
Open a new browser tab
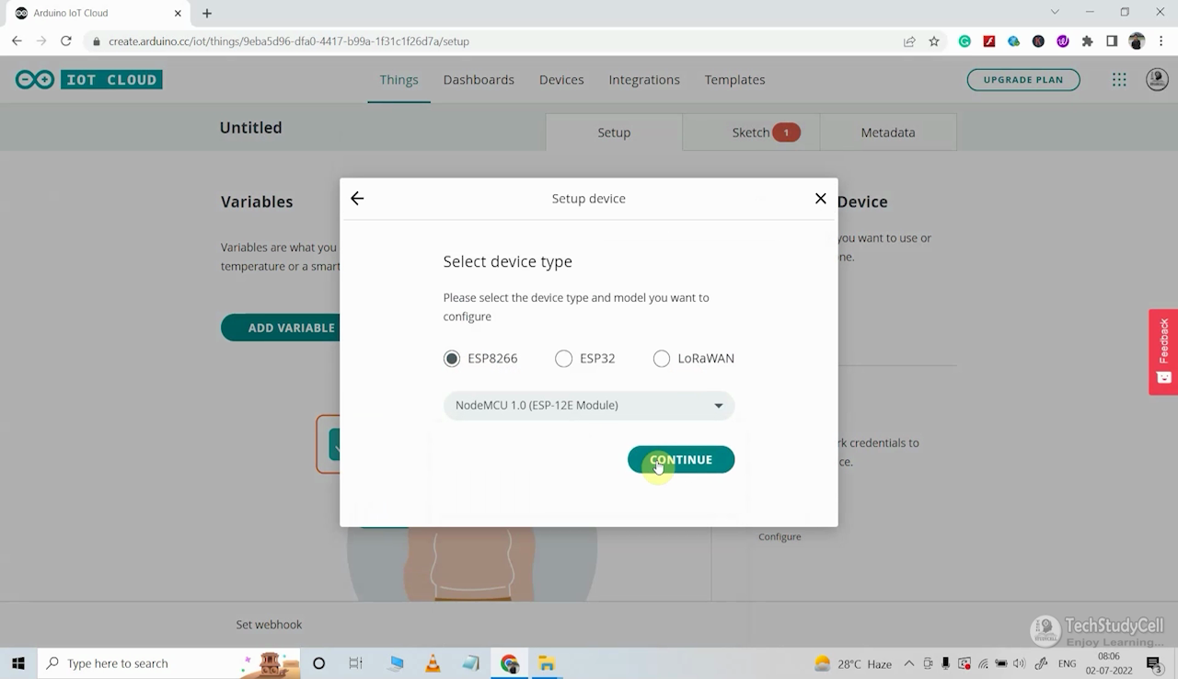point(207,13)
